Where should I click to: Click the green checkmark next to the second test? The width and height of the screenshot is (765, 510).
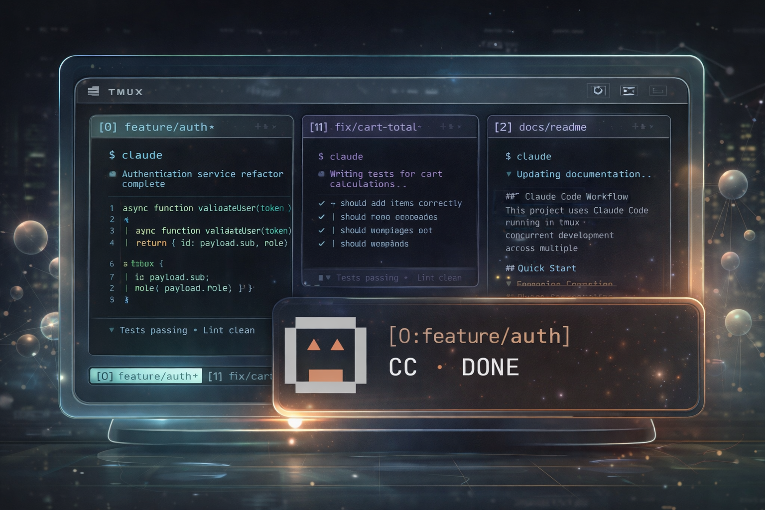click(x=321, y=217)
